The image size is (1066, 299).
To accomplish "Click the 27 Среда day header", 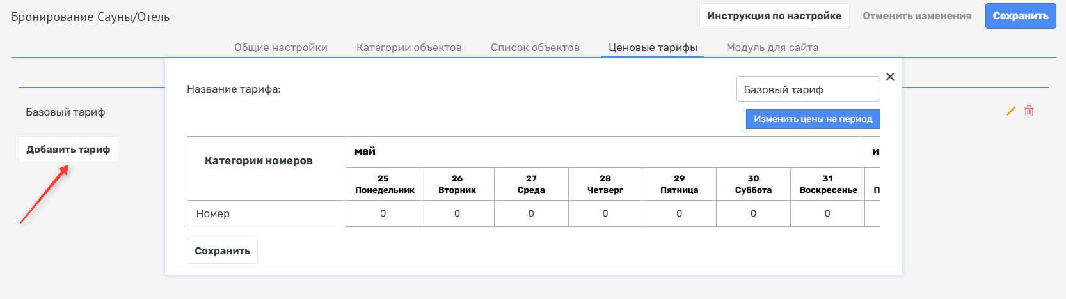I will click(x=531, y=184).
